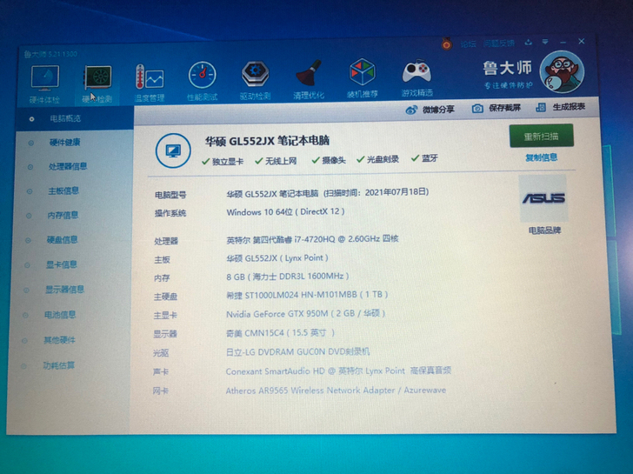Click the 网卡 row label
633x474 pixels.
click(x=161, y=391)
